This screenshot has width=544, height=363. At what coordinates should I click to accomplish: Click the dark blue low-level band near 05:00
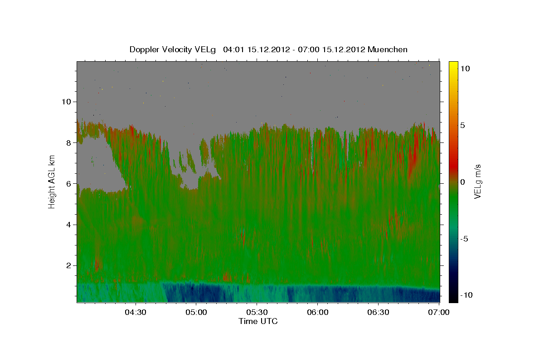(197, 293)
